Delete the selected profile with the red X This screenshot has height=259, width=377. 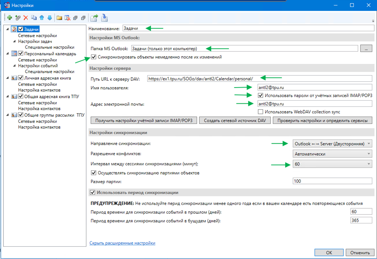[26, 17]
